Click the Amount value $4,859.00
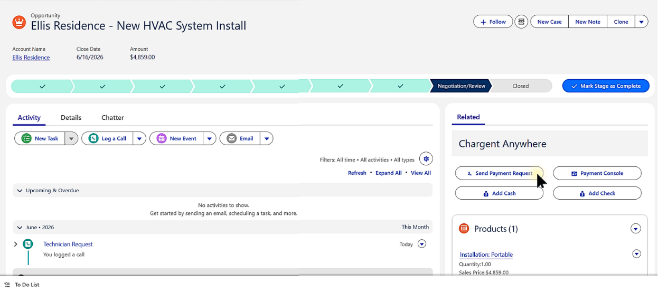The width and height of the screenshot is (658, 291). (143, 57)
